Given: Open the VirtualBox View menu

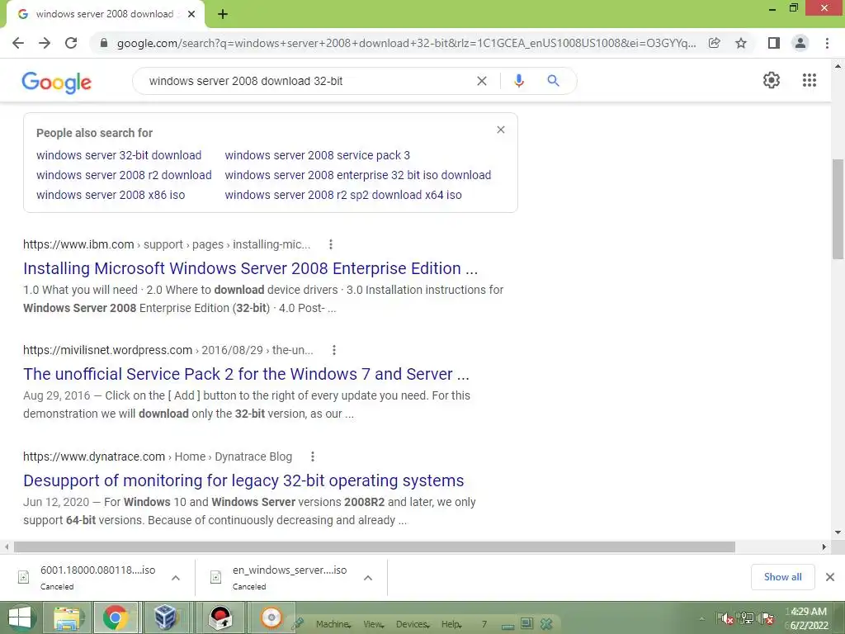Looking at the screenshot, I should [x=374, y=624].
